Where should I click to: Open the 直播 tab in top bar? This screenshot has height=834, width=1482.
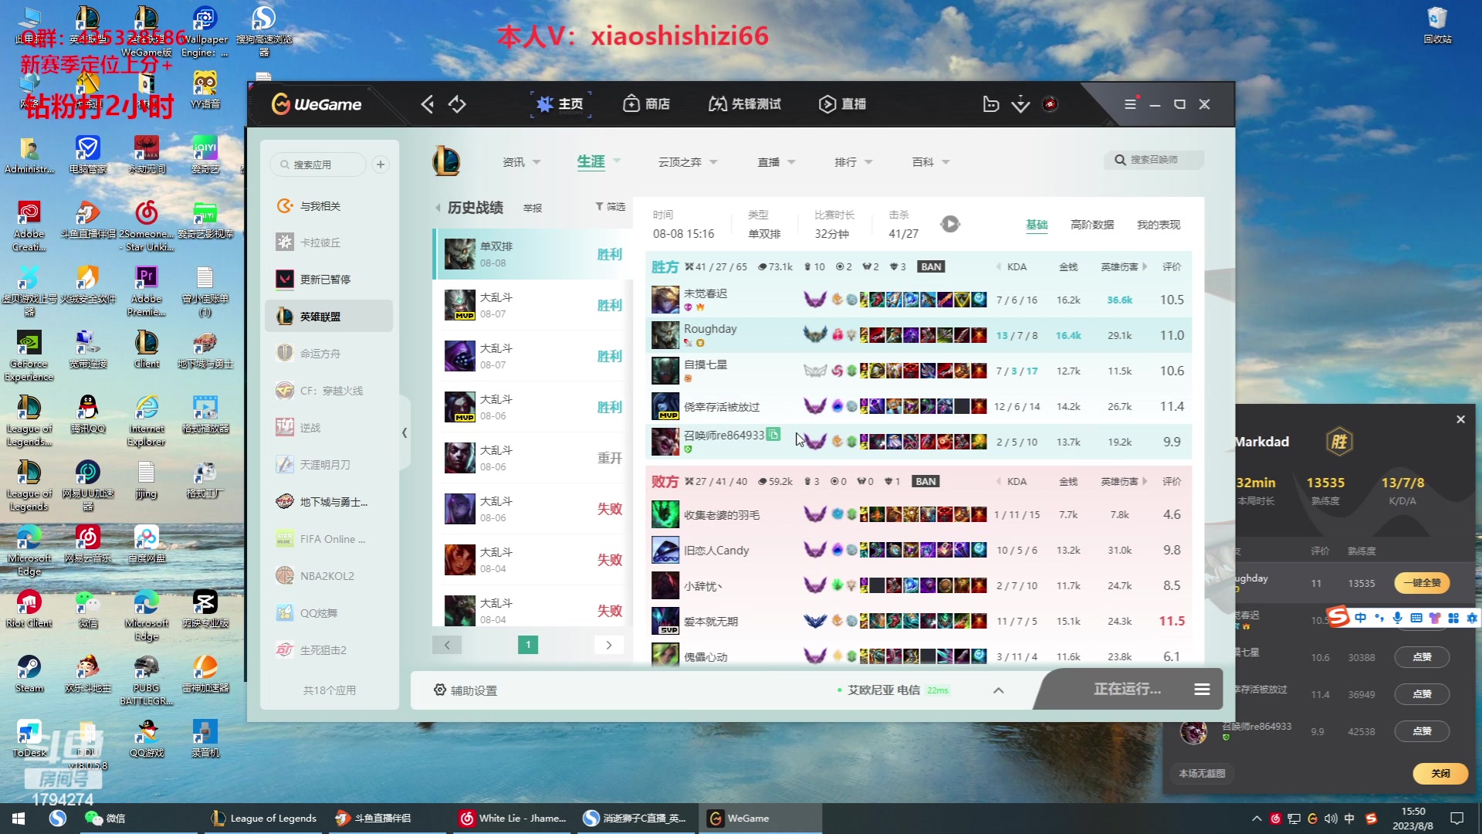click(x=842, y=104)
